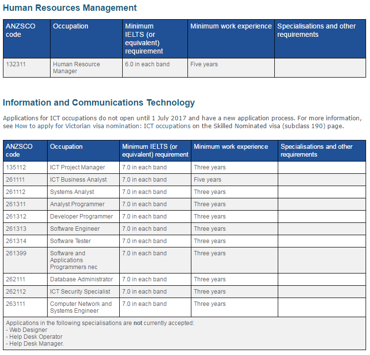Image resolution: width=370 pixels, height=355 pixels.
Task: Select the ICT Business Analyst occupation
Action: (79, 180)
